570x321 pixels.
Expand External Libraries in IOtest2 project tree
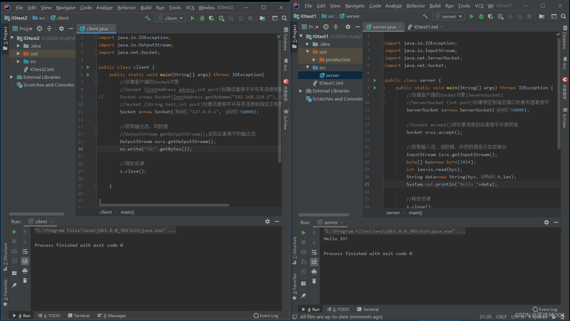pos(12,77)
